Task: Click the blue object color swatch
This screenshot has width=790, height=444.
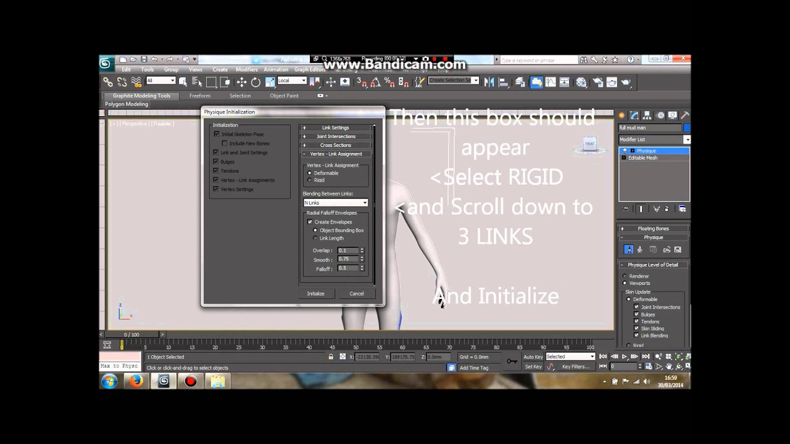Action: coord(687,128)
